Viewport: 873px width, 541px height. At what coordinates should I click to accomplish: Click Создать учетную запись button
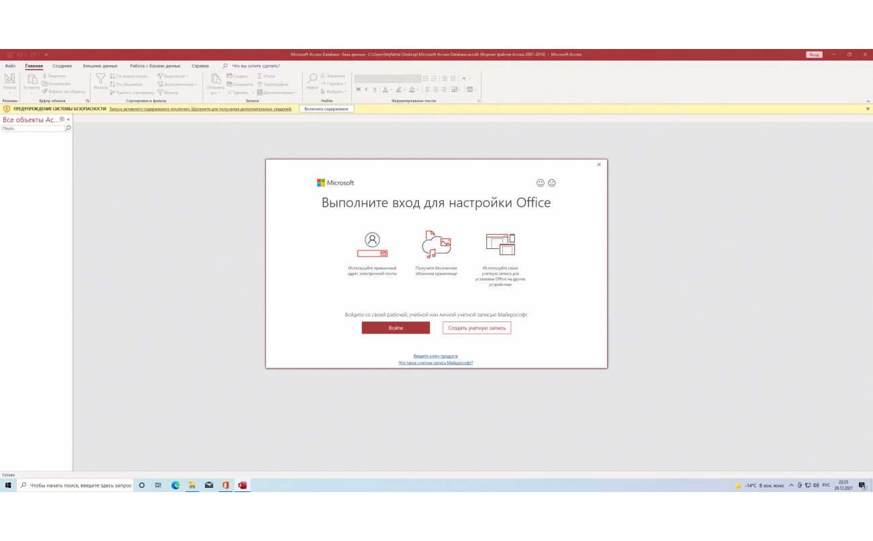pyautogui.click(x=477, y=328)
